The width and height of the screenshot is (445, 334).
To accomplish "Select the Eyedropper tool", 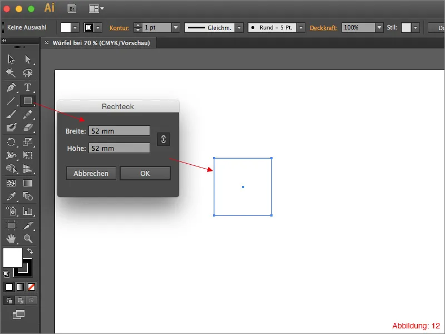I will [x=11, y=197].
